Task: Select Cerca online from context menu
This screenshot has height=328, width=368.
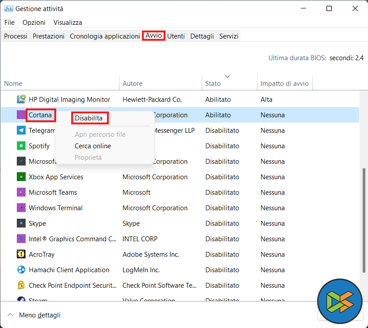Action: click(93, 146)
